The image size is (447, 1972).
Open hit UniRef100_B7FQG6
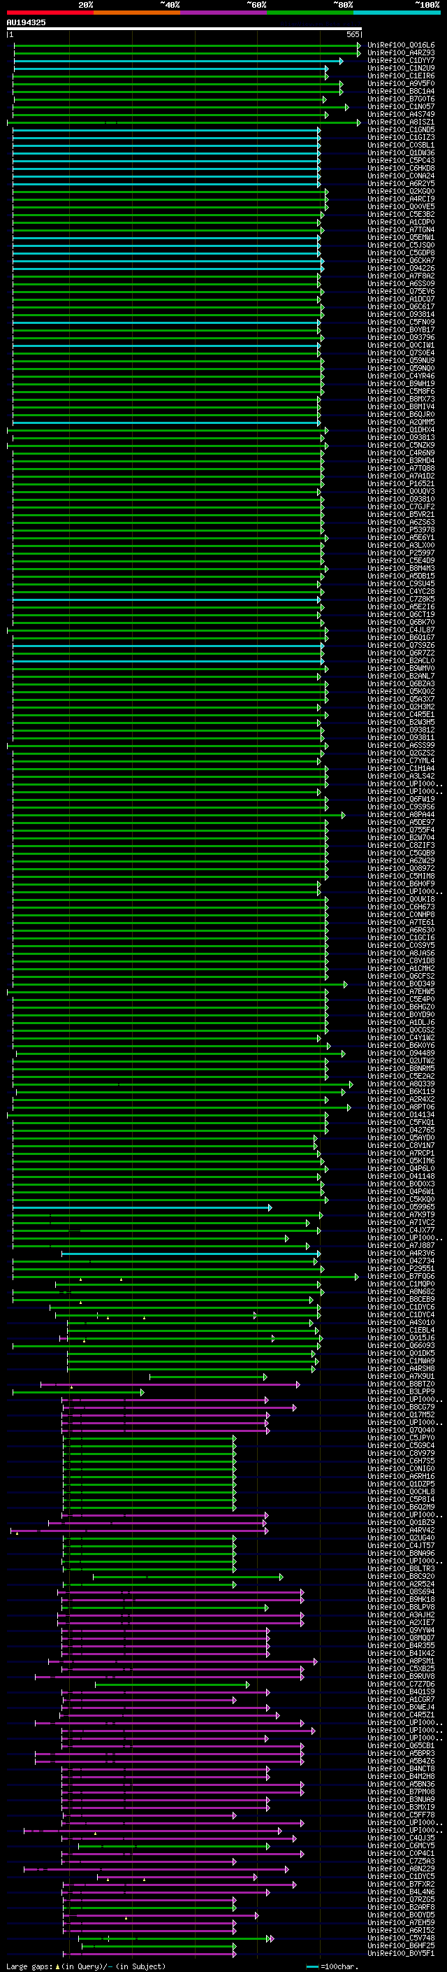[401, 1276]
